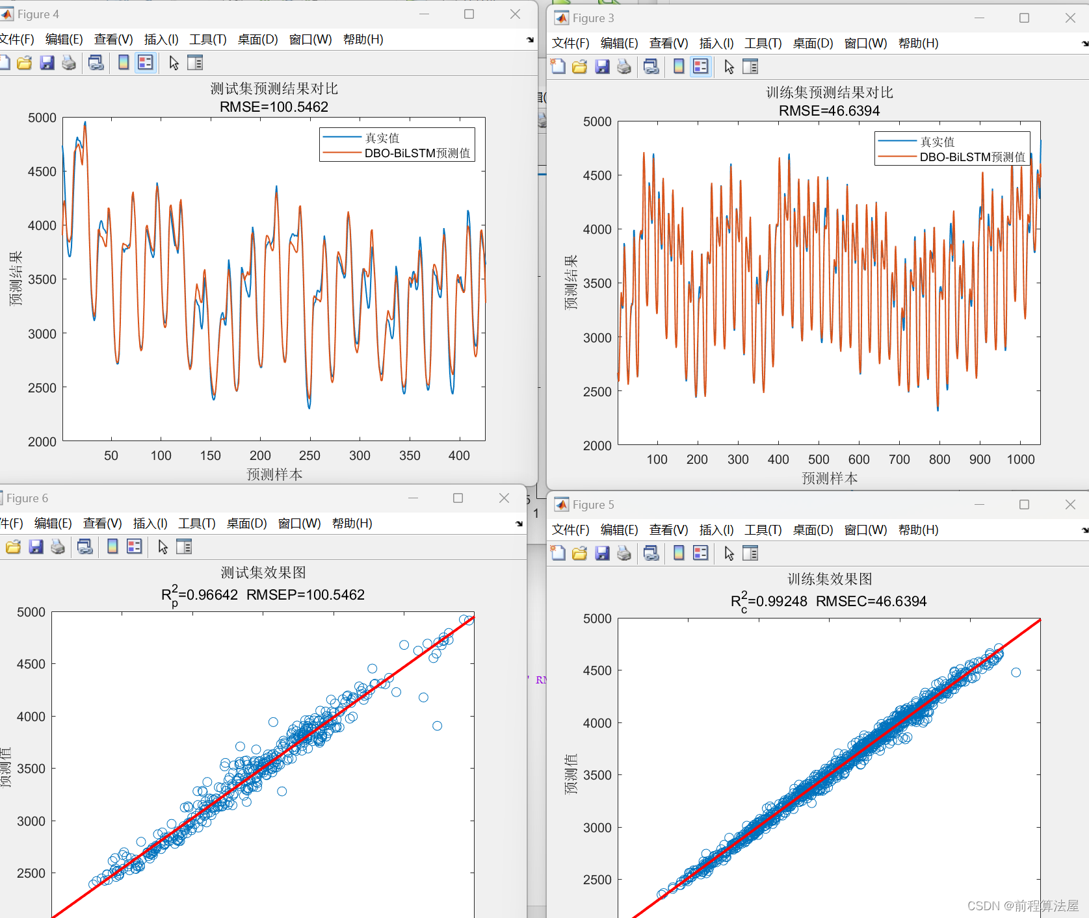The height and width of the screenshot is (918, 1089).
Task: Save figure icon in Figure 6 toolbar
Action: click(x=36, y=547)
